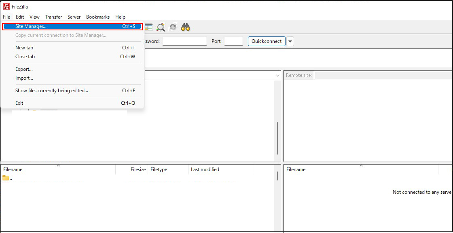The image size is (453, 233).
Task: Open filename filters magnifier icon
Action: [161, 27]
